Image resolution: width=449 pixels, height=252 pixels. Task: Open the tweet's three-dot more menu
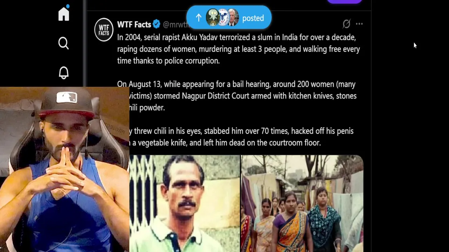pyautogui.click(x=359, y=24)
